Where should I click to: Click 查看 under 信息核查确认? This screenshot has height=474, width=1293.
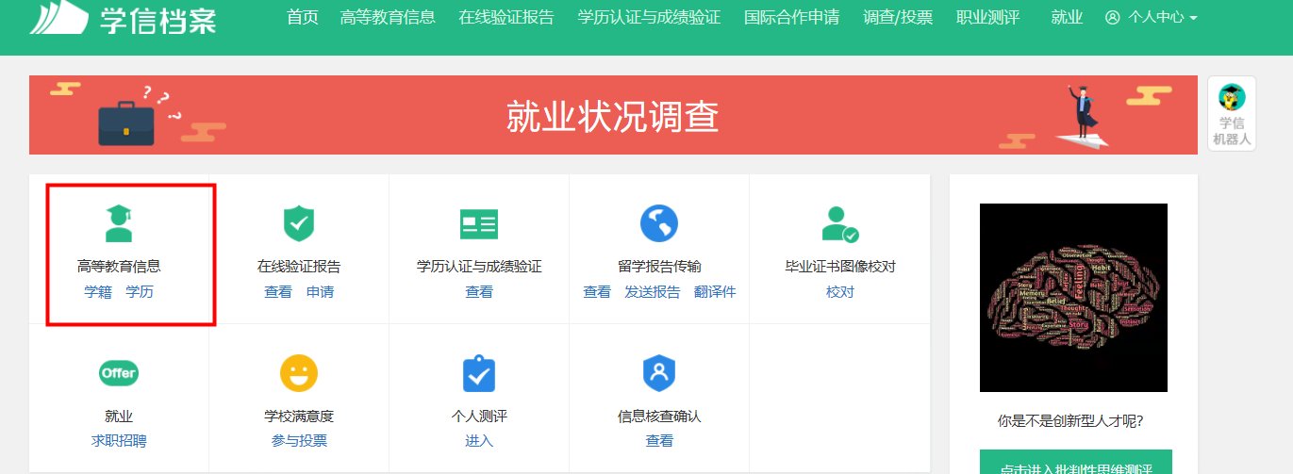click(x=659, y=440)
